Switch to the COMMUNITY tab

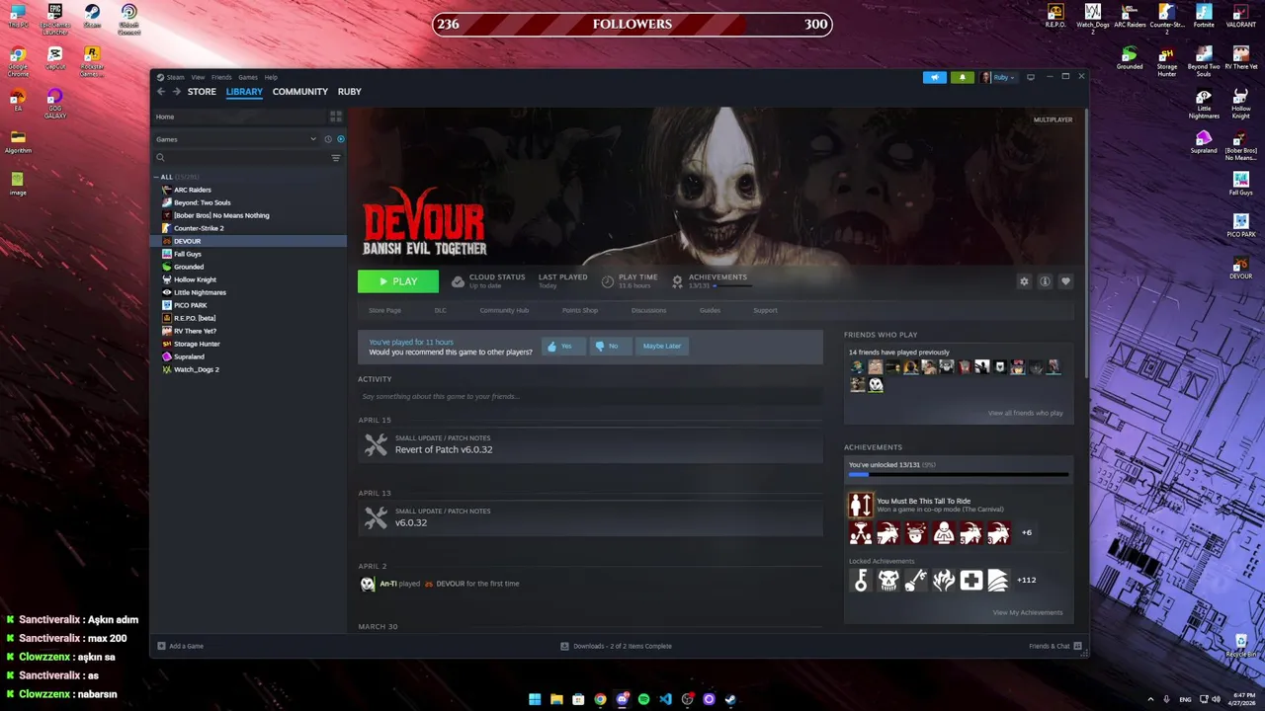300,92
